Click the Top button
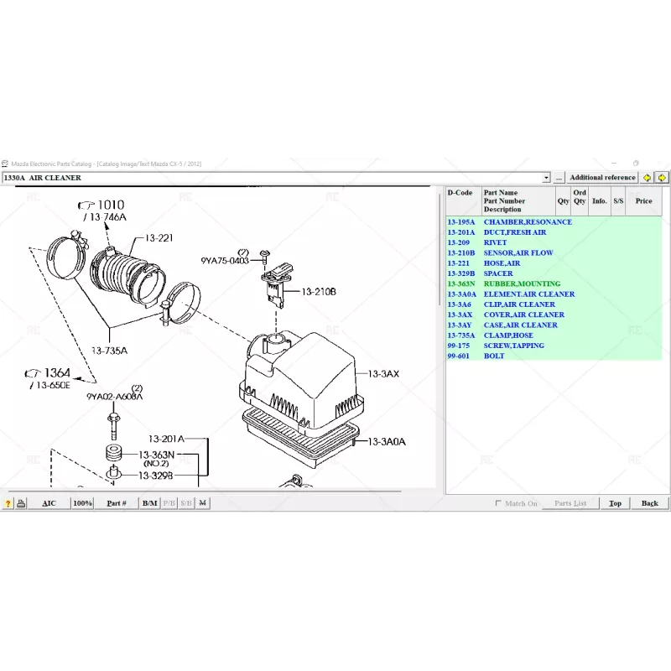Viewport: 671px width, 671px height. tap(615, 503)
